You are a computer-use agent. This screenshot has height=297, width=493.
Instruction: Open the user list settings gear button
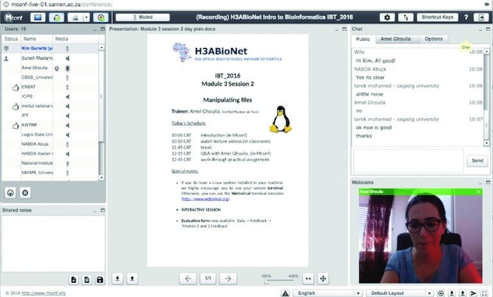pyautogui.click(x=25, y=192)
